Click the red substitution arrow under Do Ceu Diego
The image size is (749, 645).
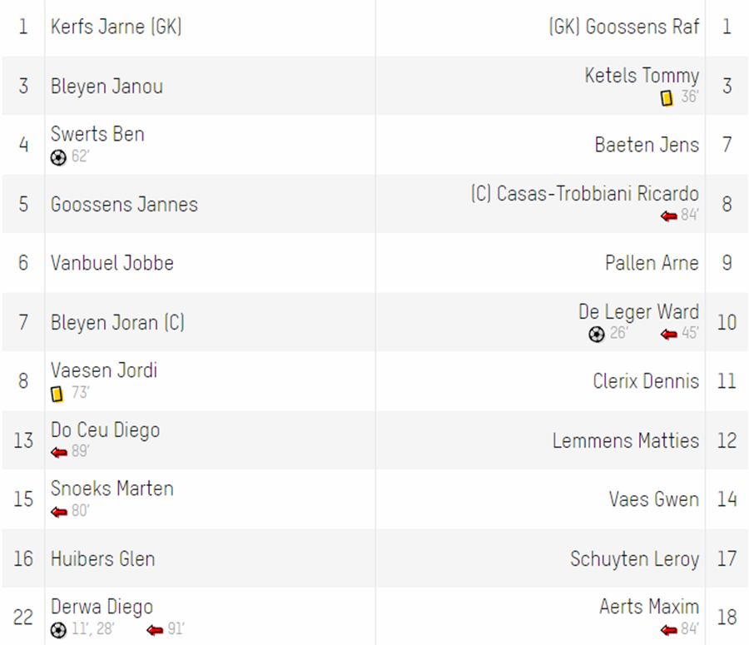[x=59, y=452]
